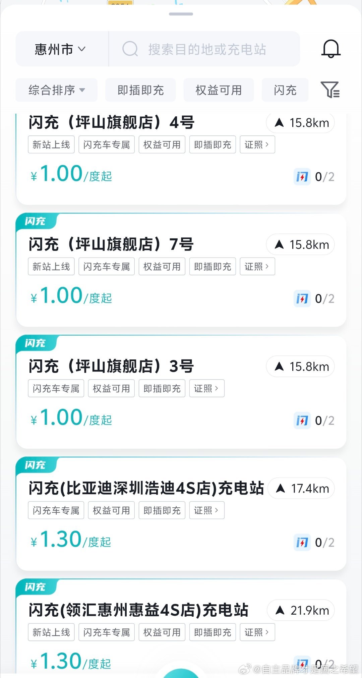The height and width of the screenshot is (678, 362).
Task: Toggle the 即插即充 filter chip
Action: [140, 90]
